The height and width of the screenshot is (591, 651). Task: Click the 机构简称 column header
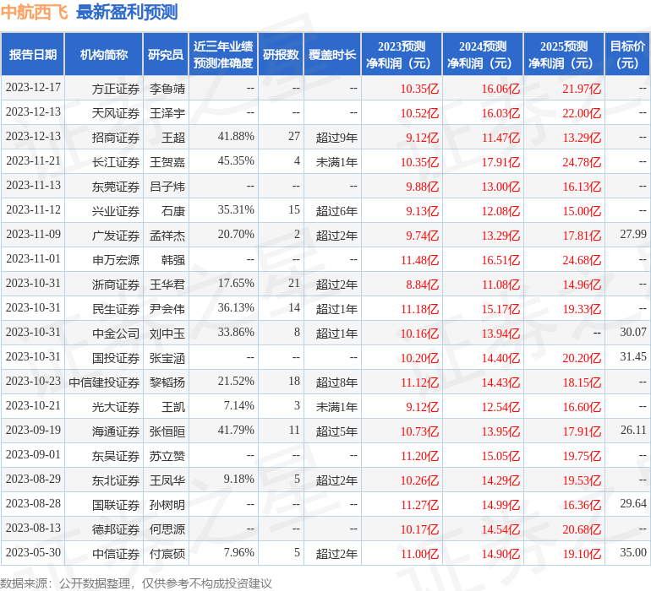coord(104,54)
